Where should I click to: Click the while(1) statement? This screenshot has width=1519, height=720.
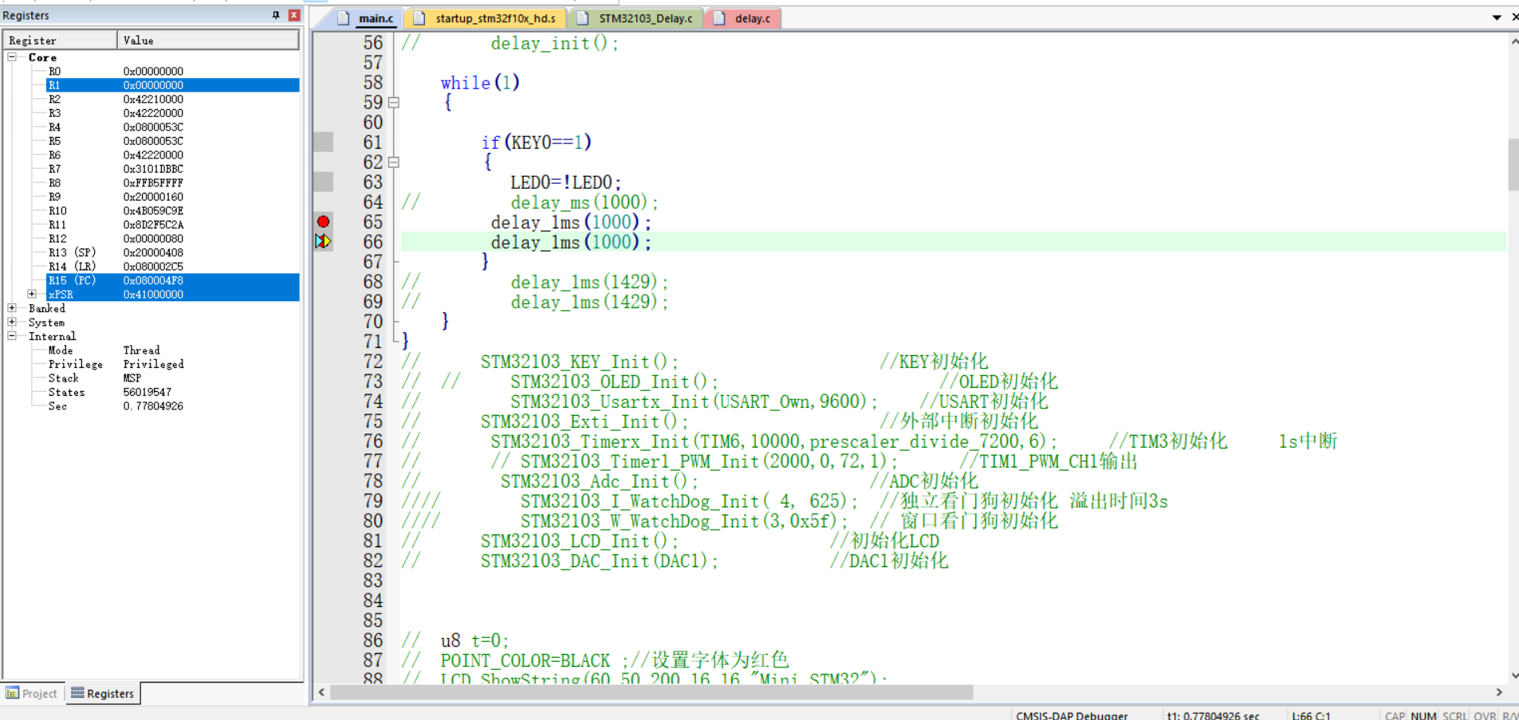[480, 83]
